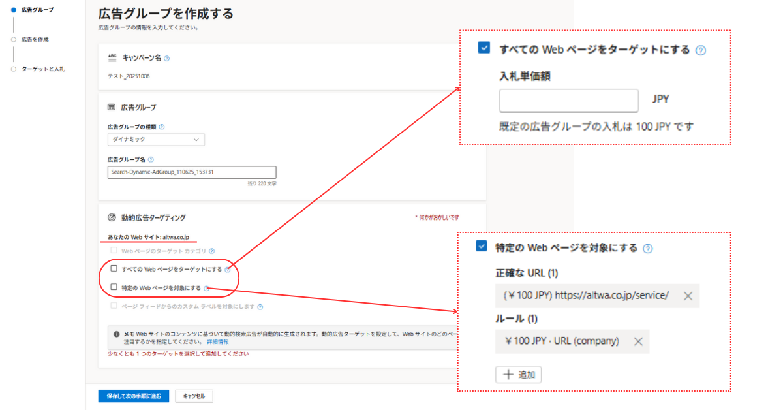This screenshot has width=783, height=410.
Task: Enable 特定の Web ページを対象にする checkbox in form
Action: pos(114,287)
